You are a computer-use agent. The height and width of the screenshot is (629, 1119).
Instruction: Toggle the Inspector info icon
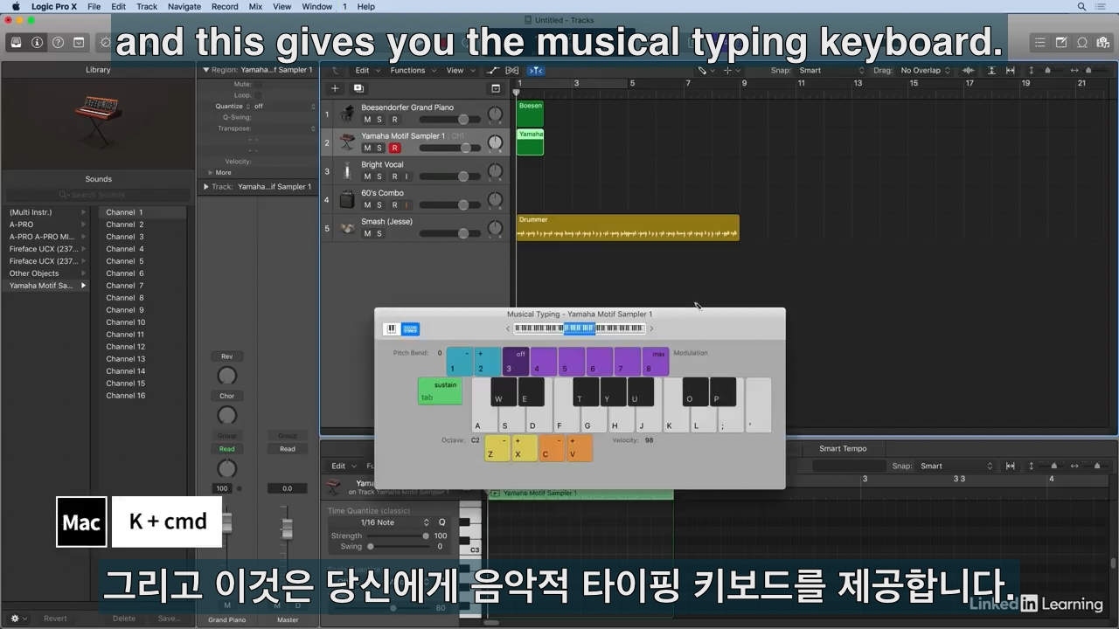pos(37,42)
